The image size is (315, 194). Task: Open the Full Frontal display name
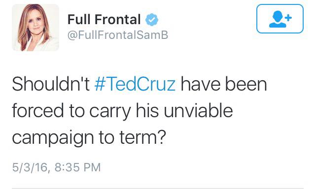[104, 20]
